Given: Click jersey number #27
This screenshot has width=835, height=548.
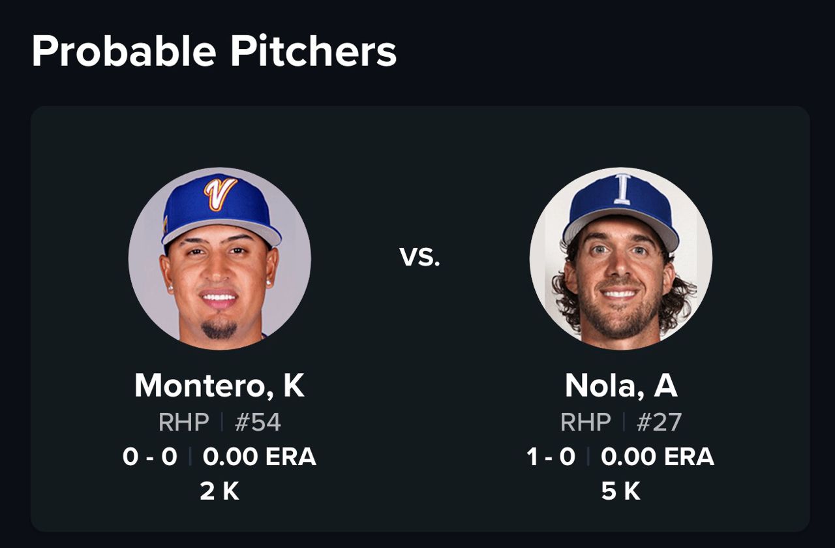Looking at the screenshot, I should click(659, 423).
